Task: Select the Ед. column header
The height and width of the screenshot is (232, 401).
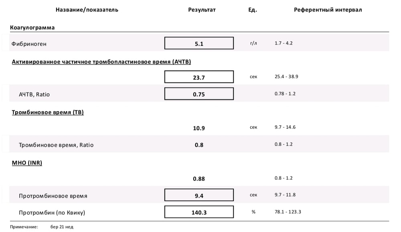Action: tap(253, 10)
